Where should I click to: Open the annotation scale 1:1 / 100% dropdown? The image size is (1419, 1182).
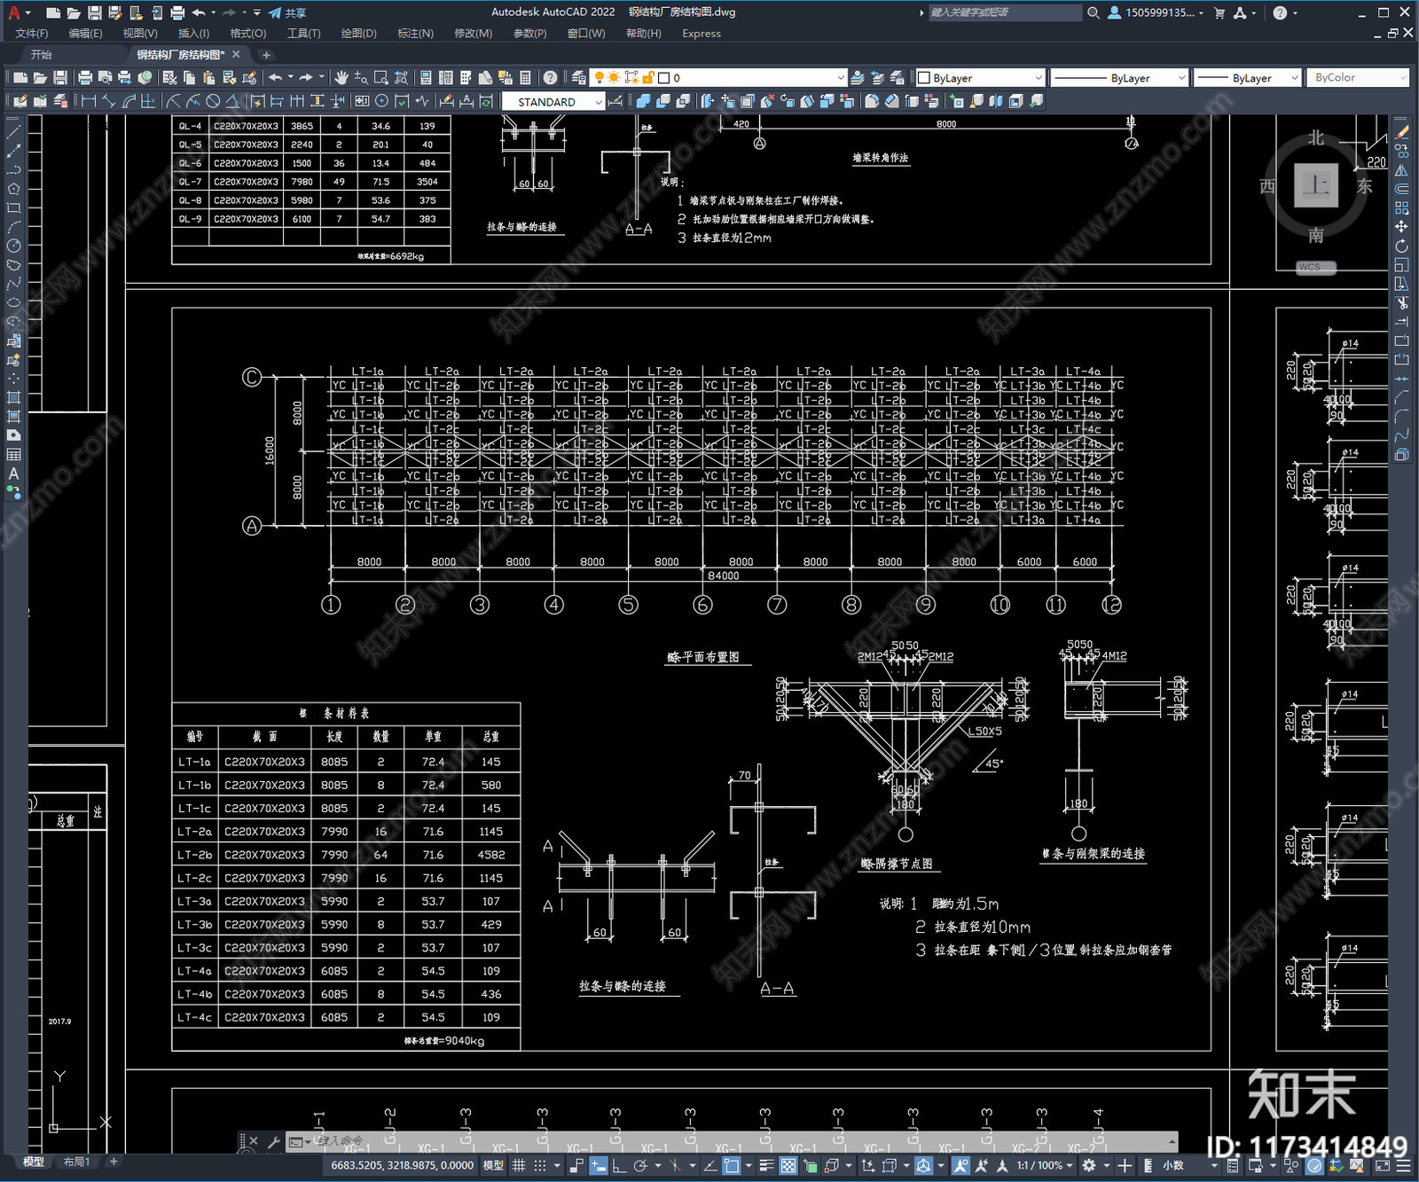1045,1165
